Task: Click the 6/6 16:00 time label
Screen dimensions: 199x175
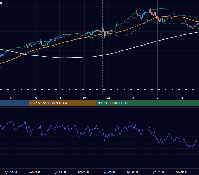Action: click(35, 172)
